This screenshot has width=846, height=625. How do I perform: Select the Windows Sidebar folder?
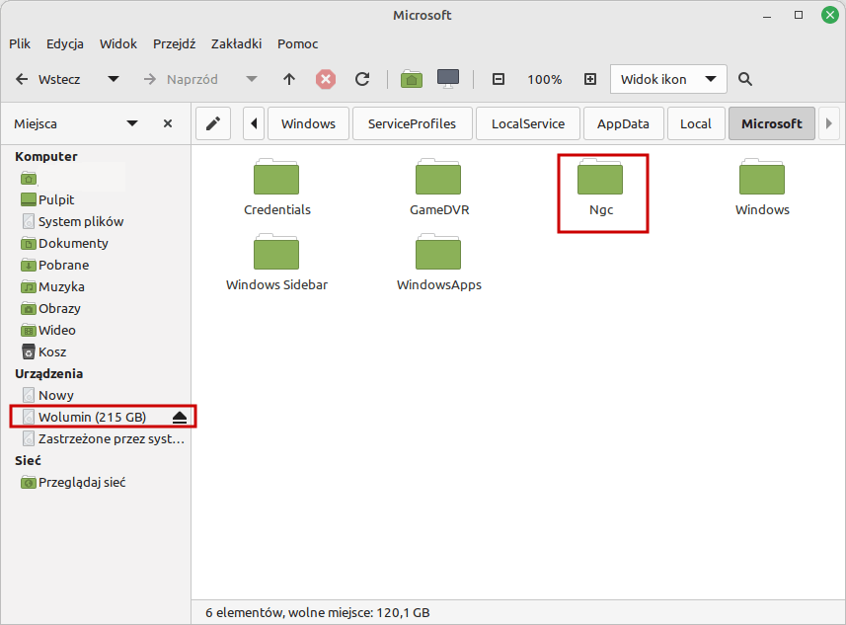[x=276, y=263]
